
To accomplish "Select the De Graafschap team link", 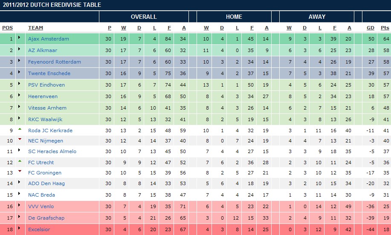I will [x=46, y=218].
